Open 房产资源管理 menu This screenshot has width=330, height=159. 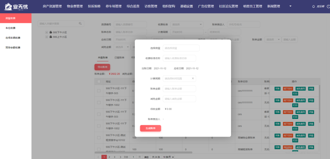[52, 6]
